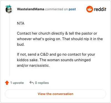Click the vertical comment thread line
This screenshot has height=103, width=111.
pyautogui.click(x=9, y=45)
